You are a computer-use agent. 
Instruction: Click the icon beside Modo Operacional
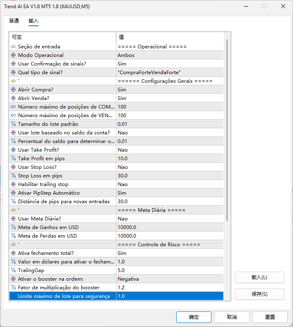[x=13, y=55]
